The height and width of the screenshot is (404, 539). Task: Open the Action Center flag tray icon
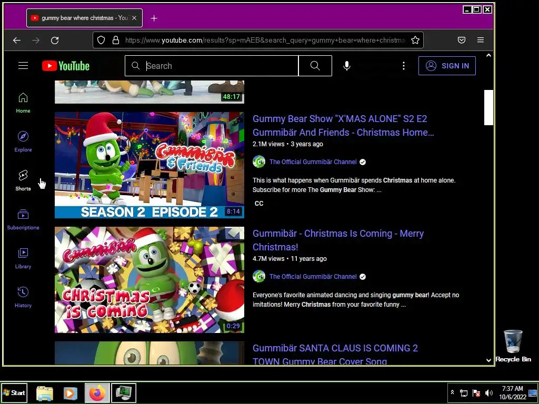(476, 392)
